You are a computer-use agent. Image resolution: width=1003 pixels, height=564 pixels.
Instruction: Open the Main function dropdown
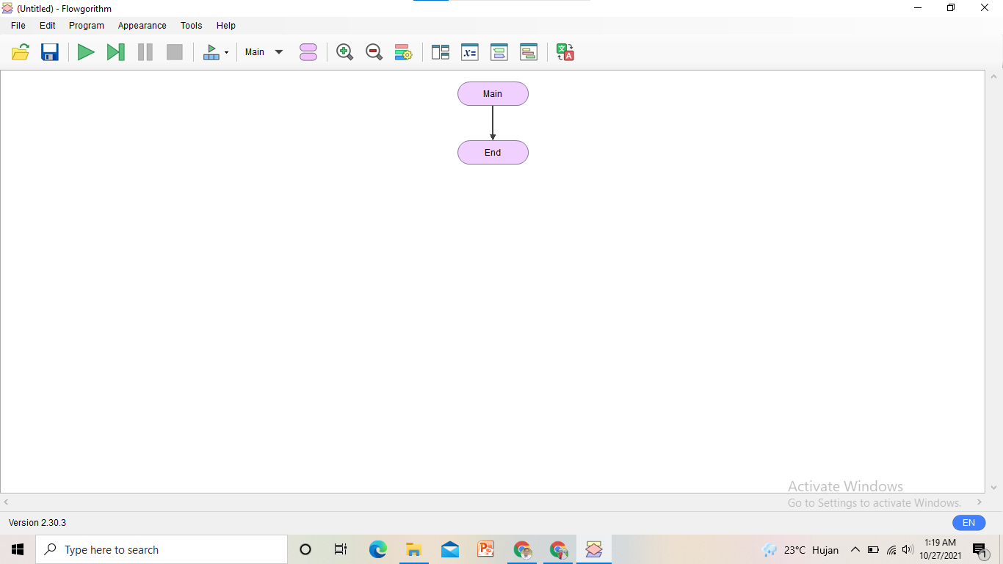click(x=263, y=51)
